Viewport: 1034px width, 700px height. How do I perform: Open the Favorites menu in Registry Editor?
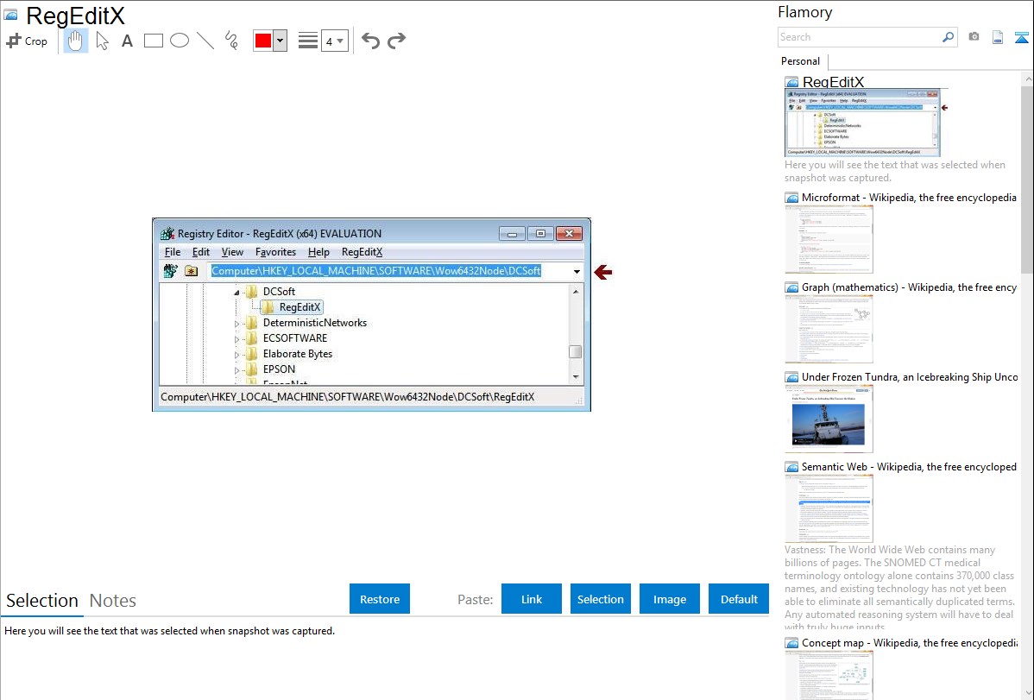pos(275,252)
